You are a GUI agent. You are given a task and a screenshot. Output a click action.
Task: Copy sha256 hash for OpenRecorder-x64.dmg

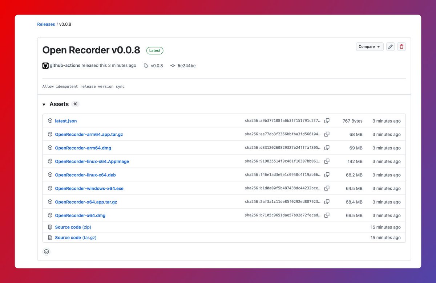327,215
